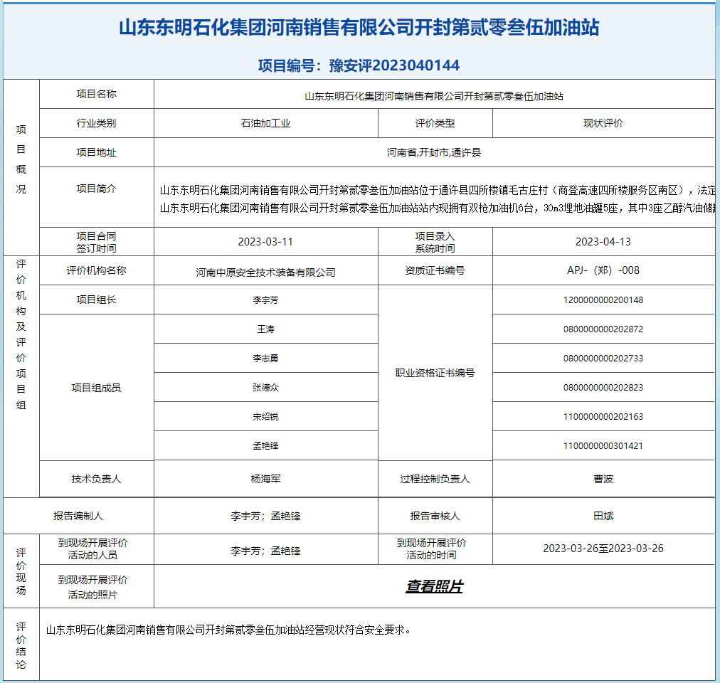The width and height of the screenshot is (720, 683).
Task: Select technical lead name 杨海军
Action: coord(265,479)
